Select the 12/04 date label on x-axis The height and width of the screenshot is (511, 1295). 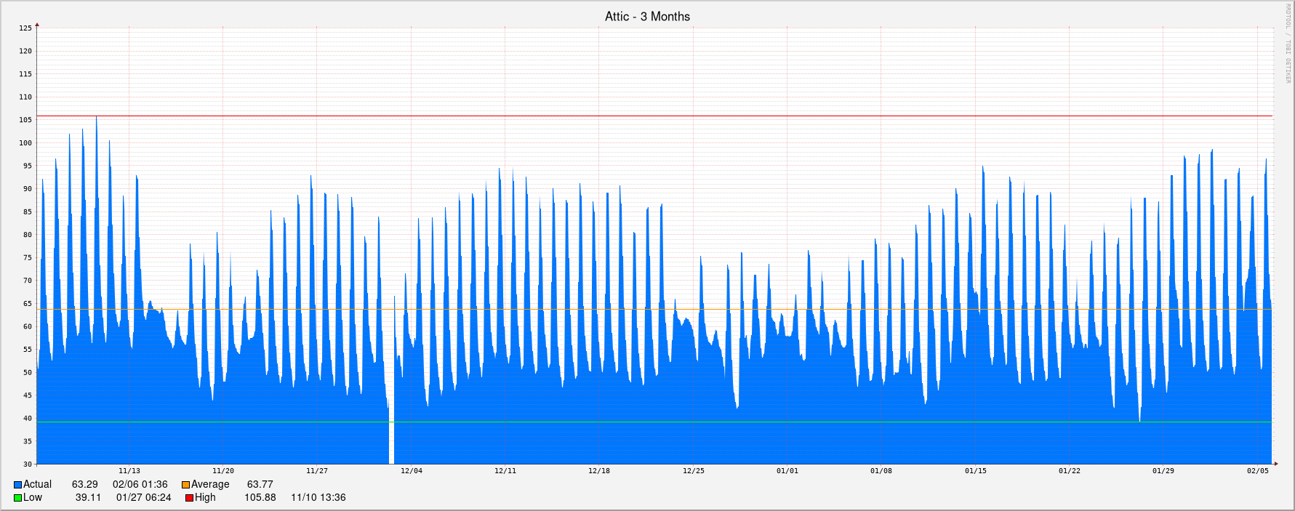(x=412, y=471)
